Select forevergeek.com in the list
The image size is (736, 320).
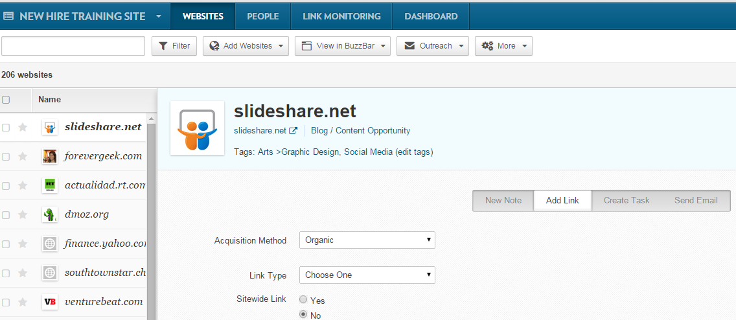coord(103,156)
